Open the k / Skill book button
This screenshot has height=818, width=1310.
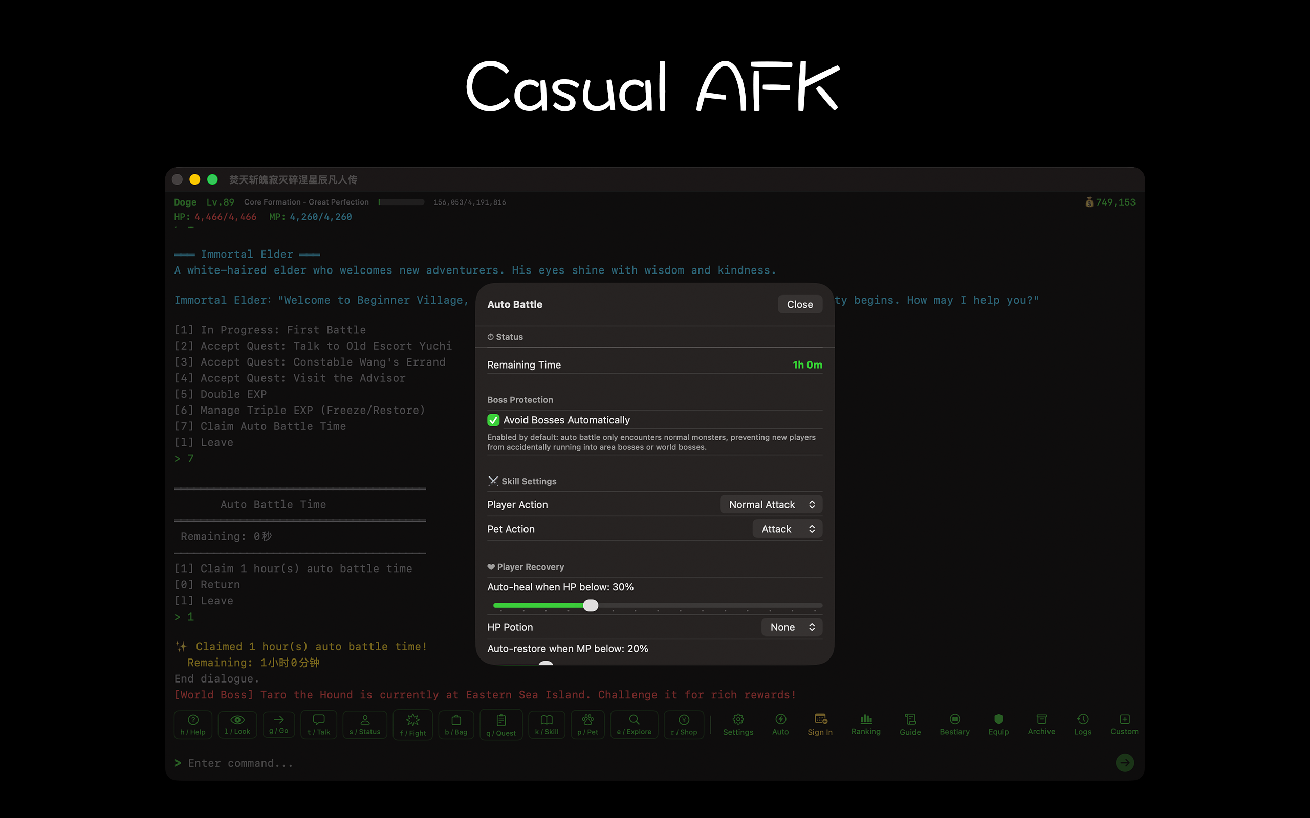(x=547, y=724)
